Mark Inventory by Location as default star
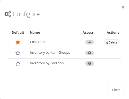Screen dimensions: 129x99 pos(18,64)
